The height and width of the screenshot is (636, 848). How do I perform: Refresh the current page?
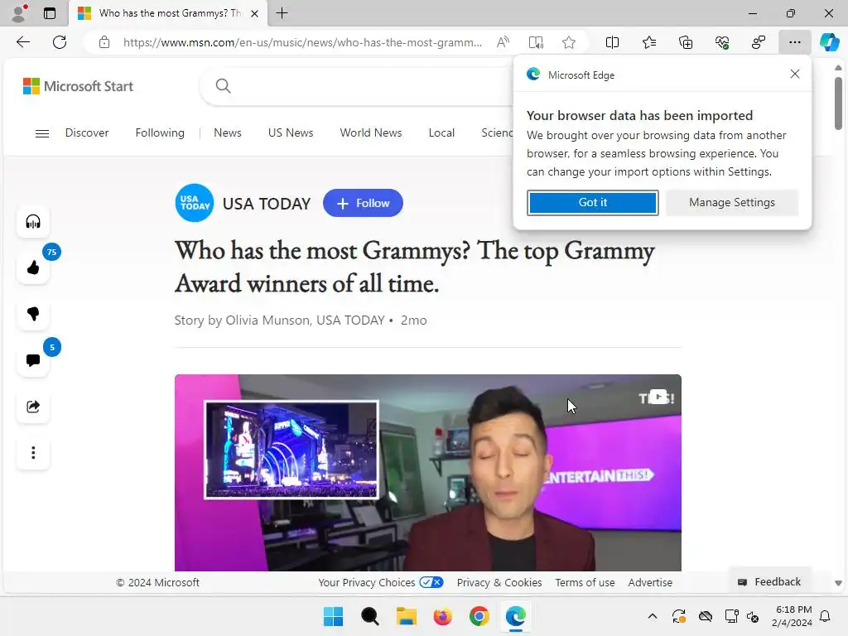60,42
